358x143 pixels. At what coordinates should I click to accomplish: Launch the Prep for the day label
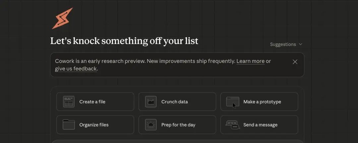coord(178,125)
